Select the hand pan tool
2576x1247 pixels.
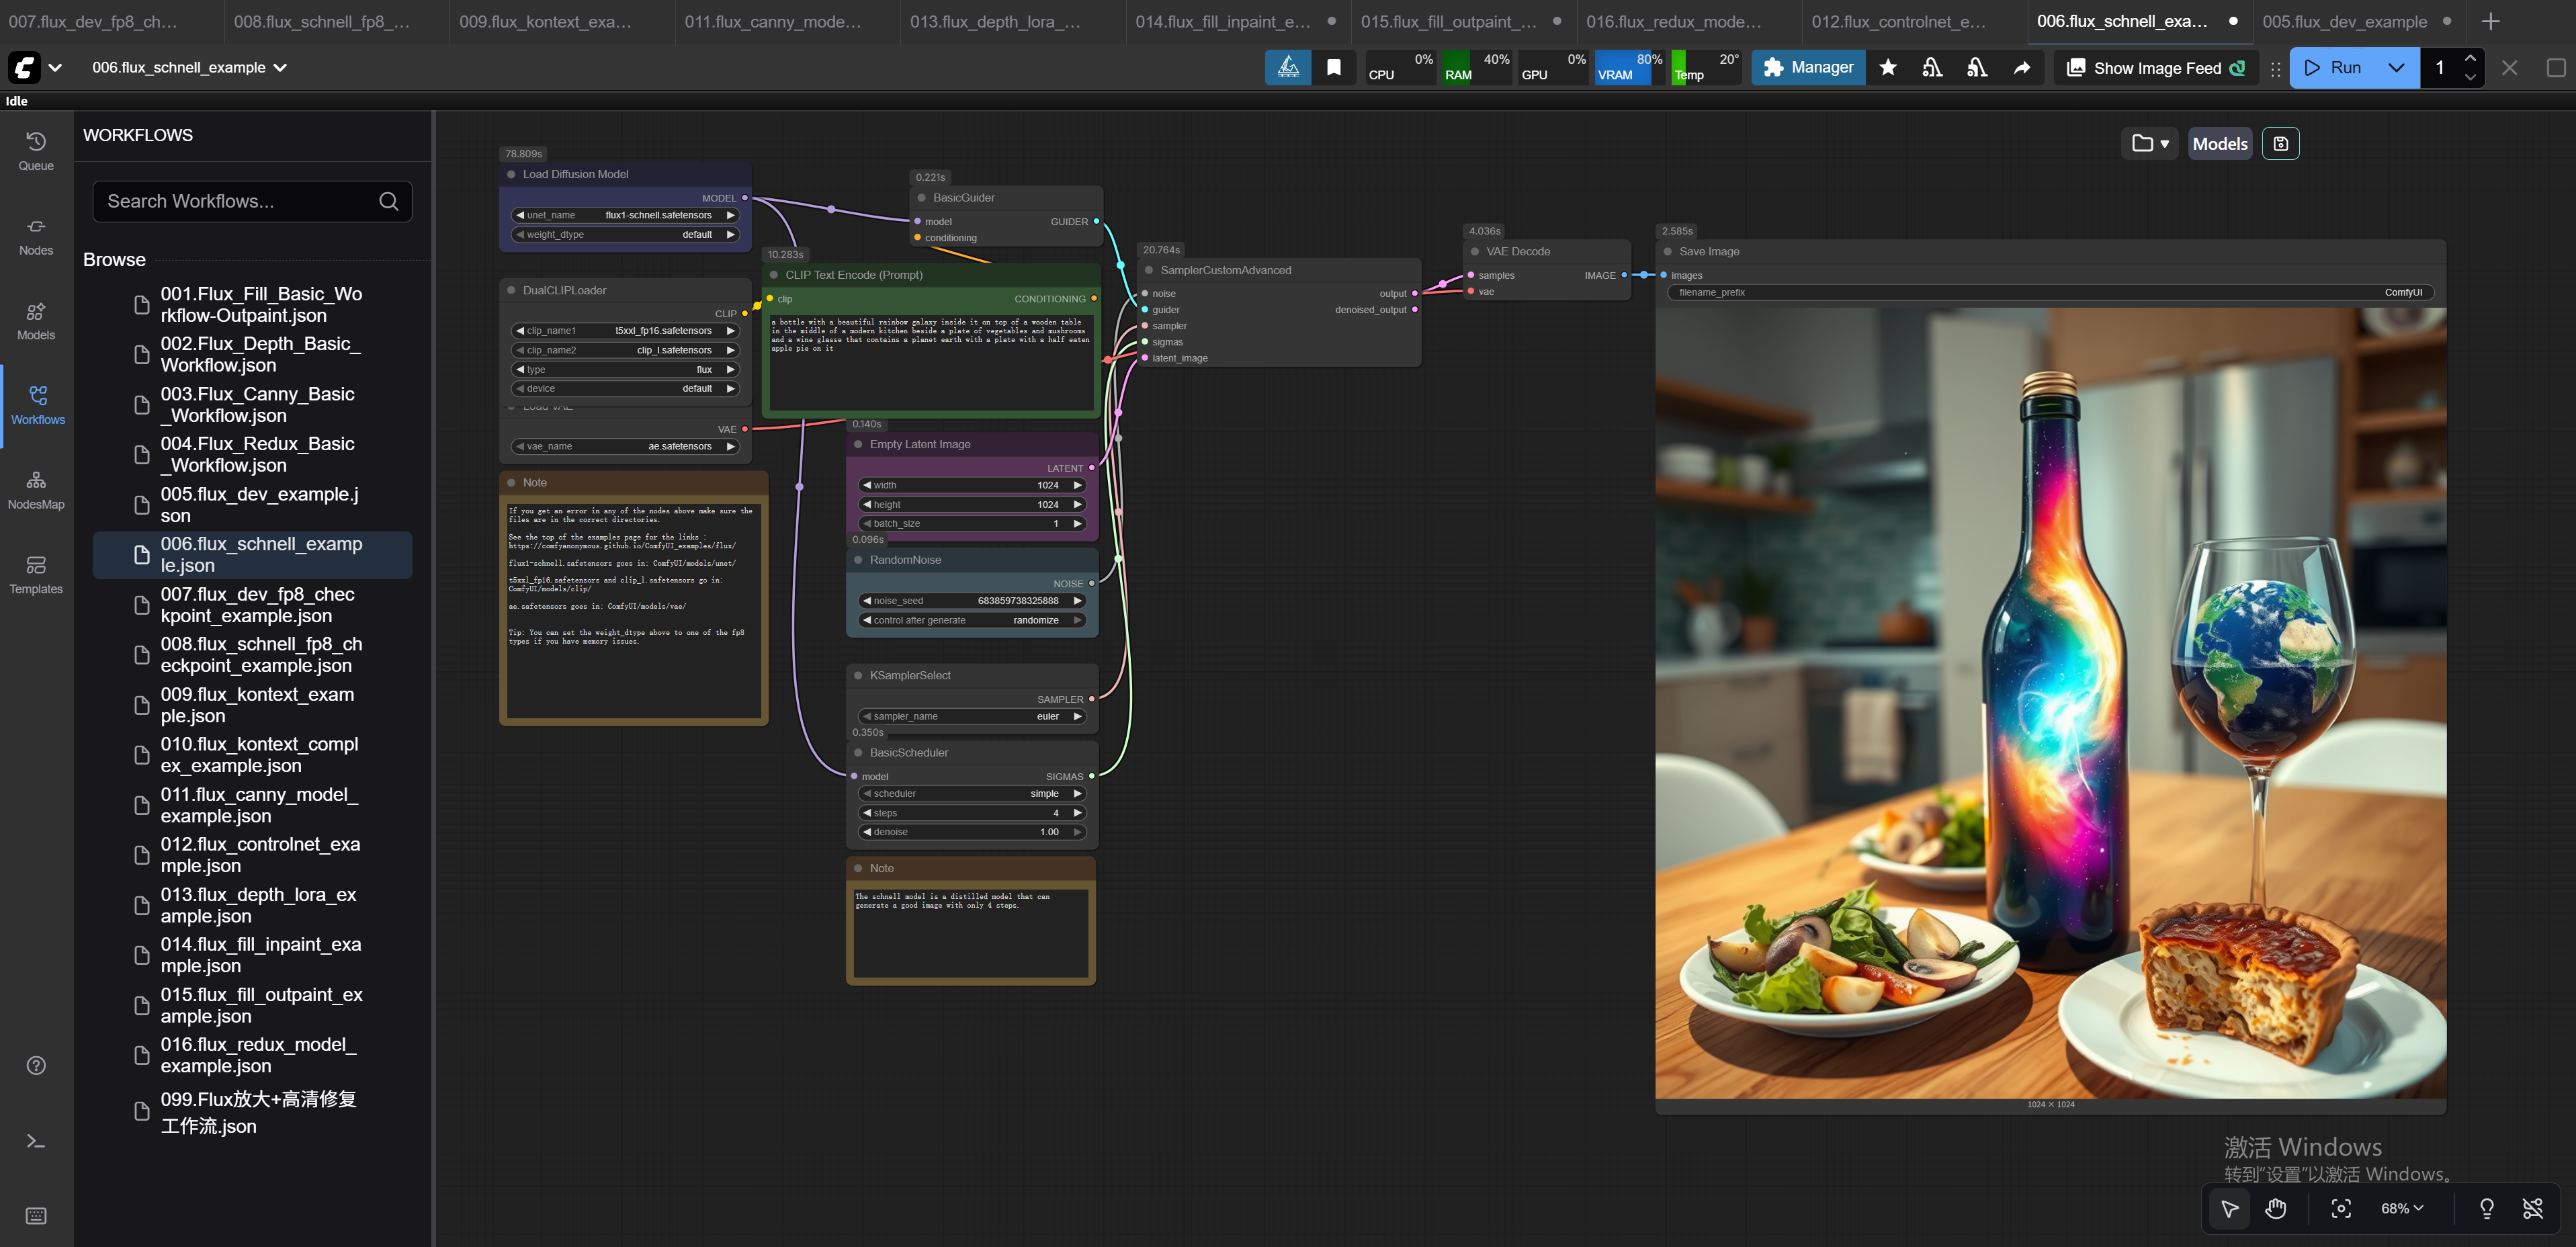coord(2276,1208)
